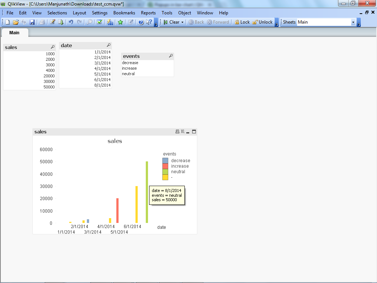Image resolution: width=377 pixels, height=283 pixels.
Task: Click the Undo arrow in the toolbar
Action: [71, 22]
